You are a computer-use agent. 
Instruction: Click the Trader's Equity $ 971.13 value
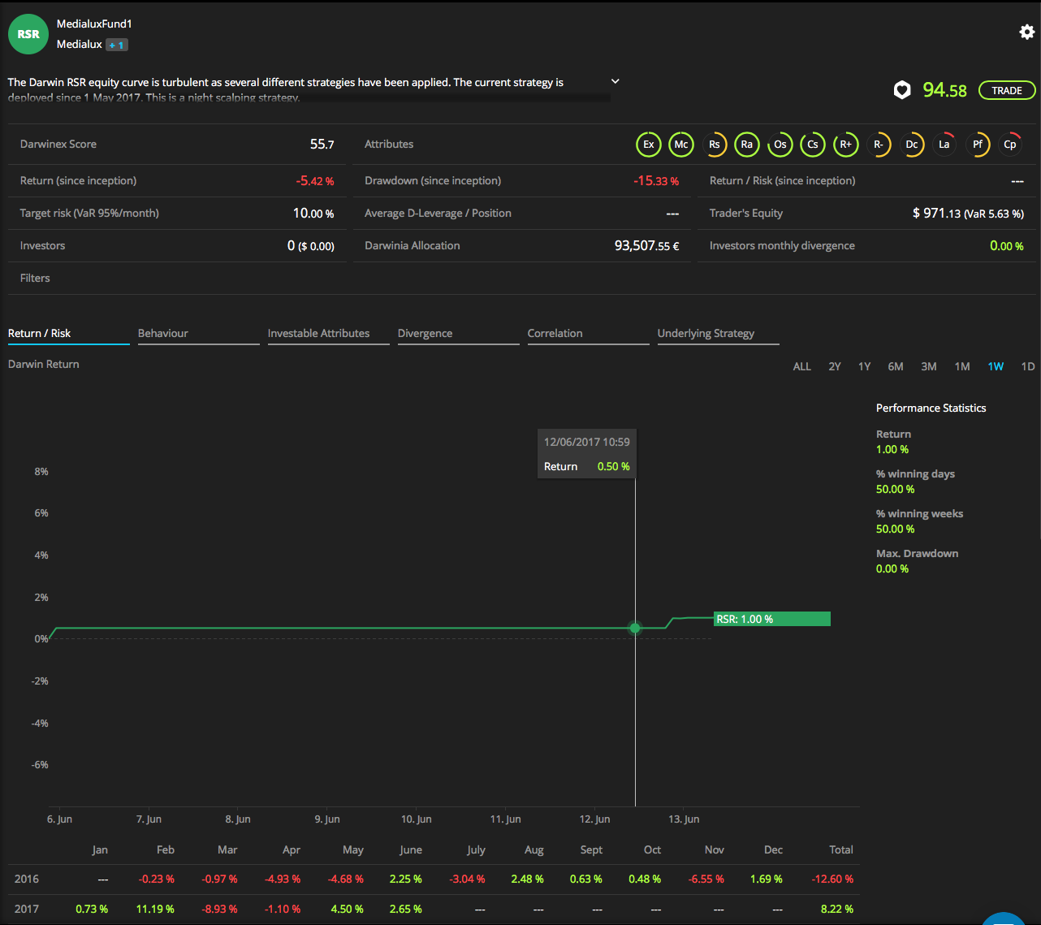coord(968,213)
